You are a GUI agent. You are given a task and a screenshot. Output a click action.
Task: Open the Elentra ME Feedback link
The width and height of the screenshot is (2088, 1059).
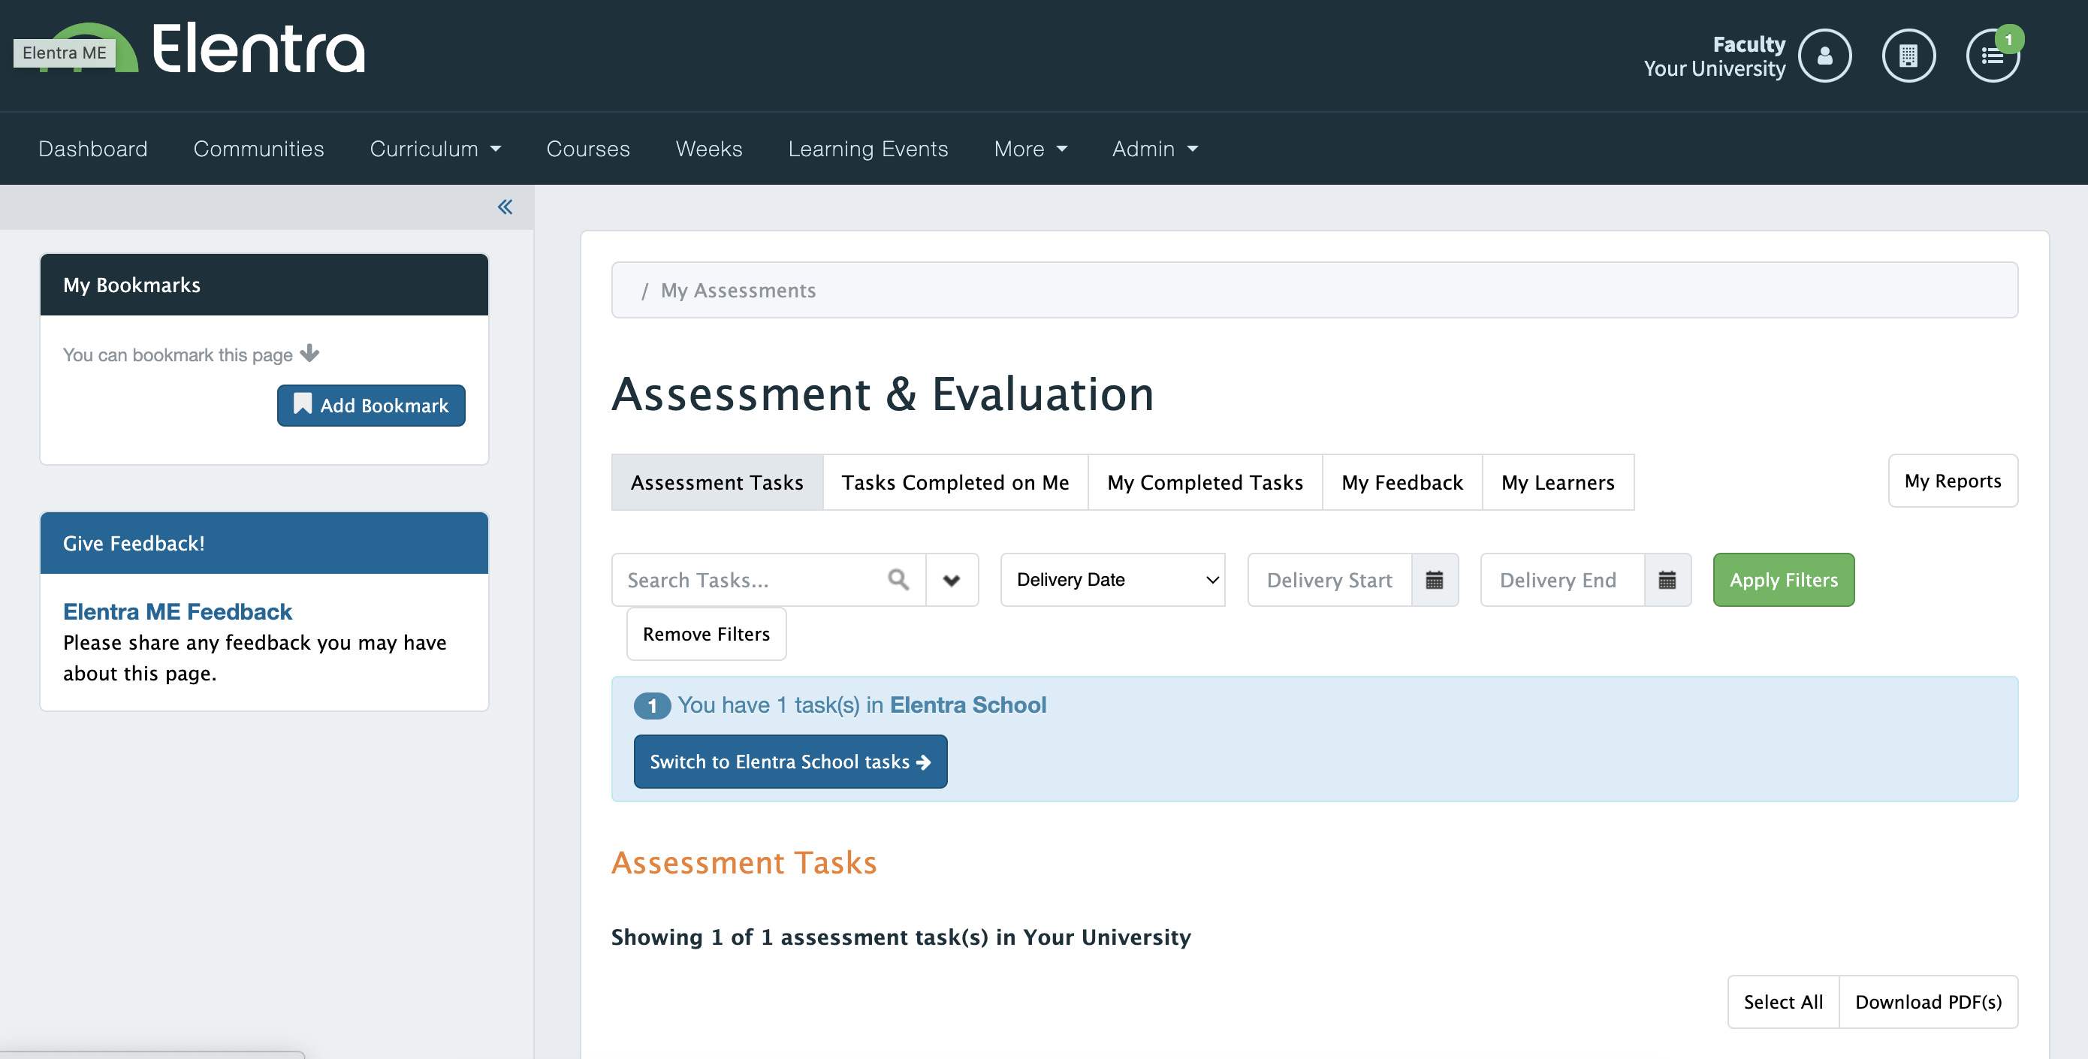177,611
